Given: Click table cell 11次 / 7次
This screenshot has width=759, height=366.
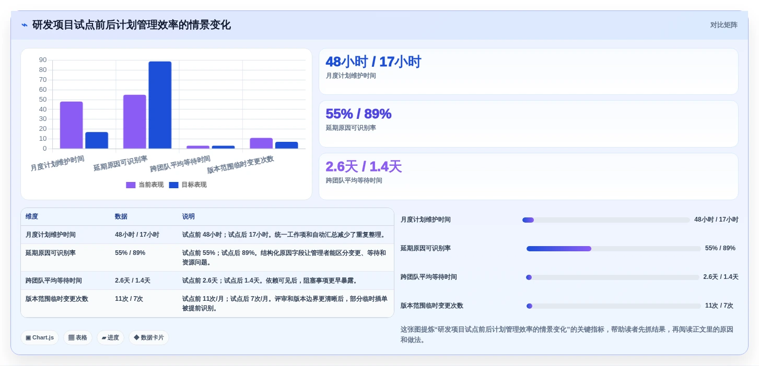Looking at the screenshot, I should pos(144,303).
